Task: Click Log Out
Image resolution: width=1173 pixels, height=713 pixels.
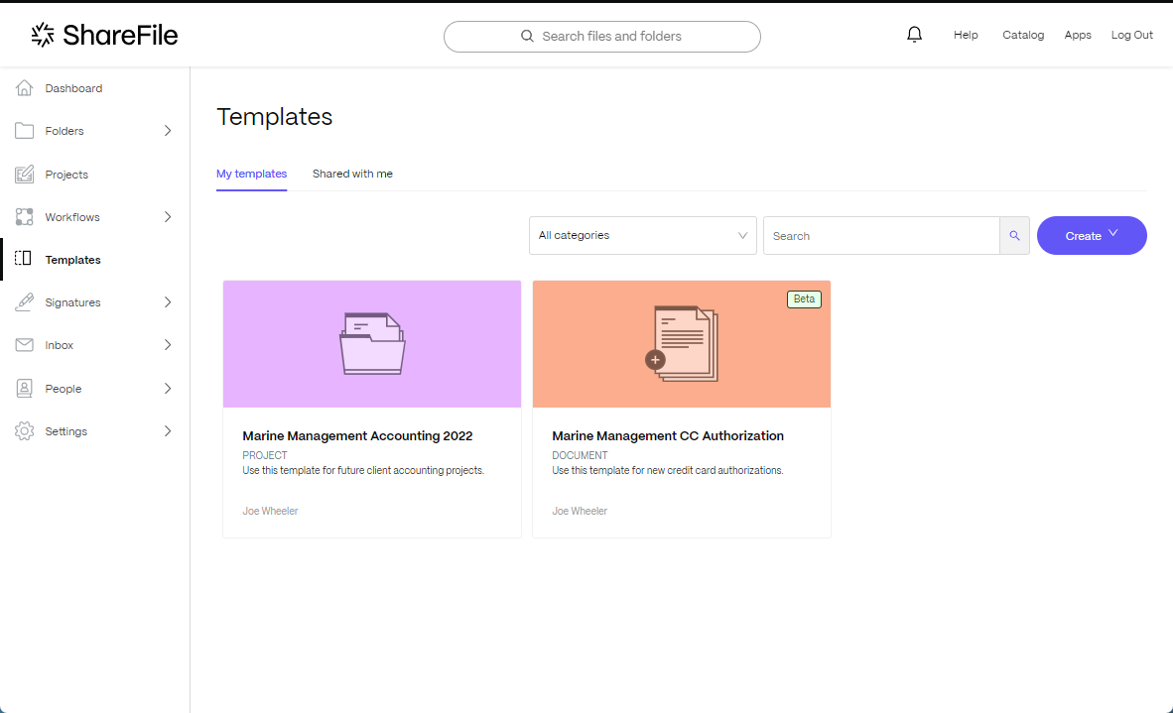Action: point(1132,35)
